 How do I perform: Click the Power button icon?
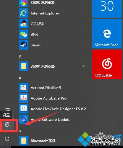coord(7,139)
